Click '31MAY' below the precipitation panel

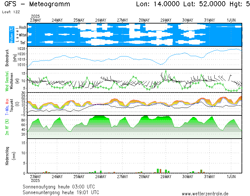coord(209,177)
